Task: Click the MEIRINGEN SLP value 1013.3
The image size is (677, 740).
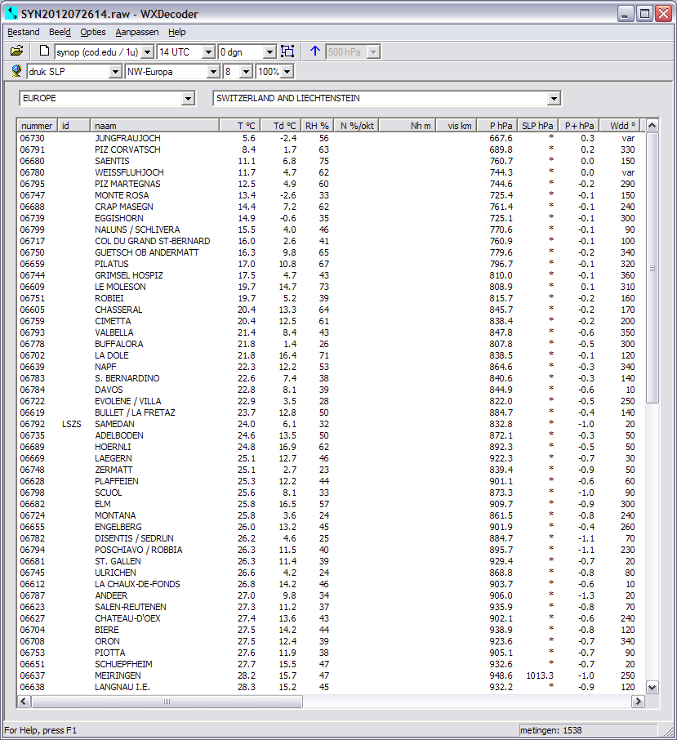Action: click(540, 675)
